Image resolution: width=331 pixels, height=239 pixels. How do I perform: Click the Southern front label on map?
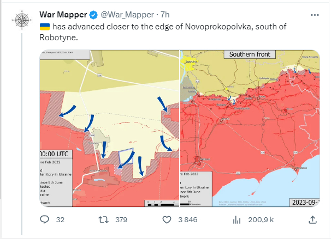pos(250,54)
